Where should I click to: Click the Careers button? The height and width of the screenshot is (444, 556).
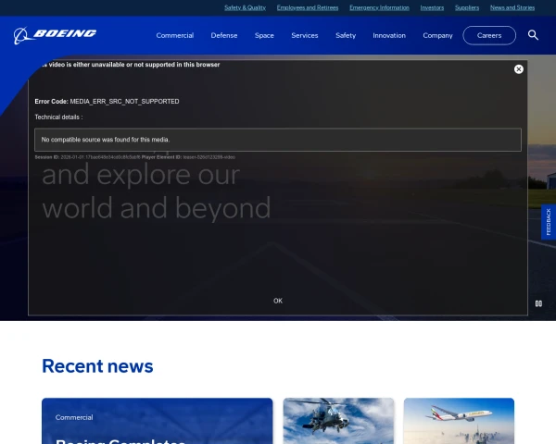click(489, 35)
